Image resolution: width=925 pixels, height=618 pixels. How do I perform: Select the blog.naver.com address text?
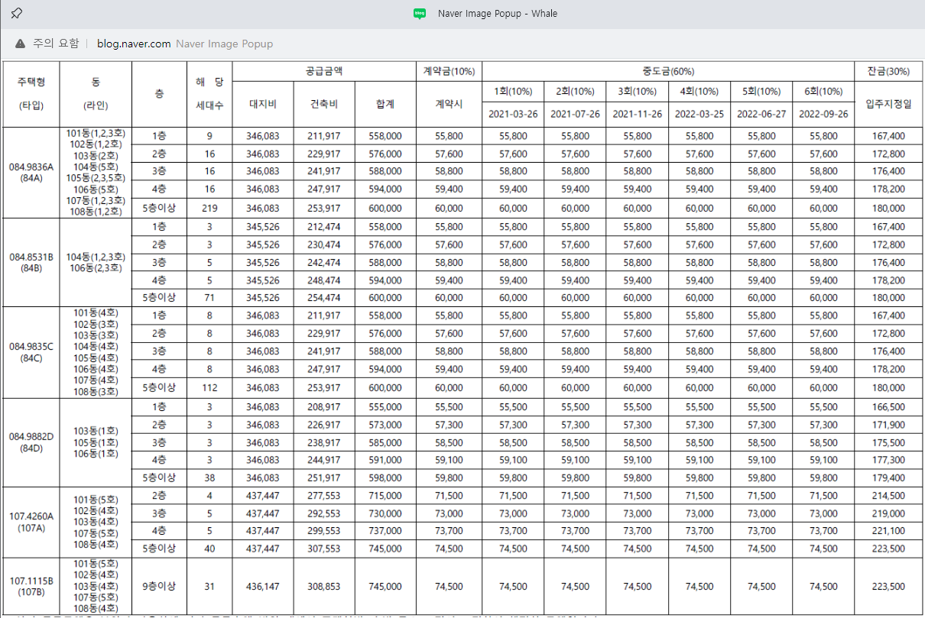[134, 44]
